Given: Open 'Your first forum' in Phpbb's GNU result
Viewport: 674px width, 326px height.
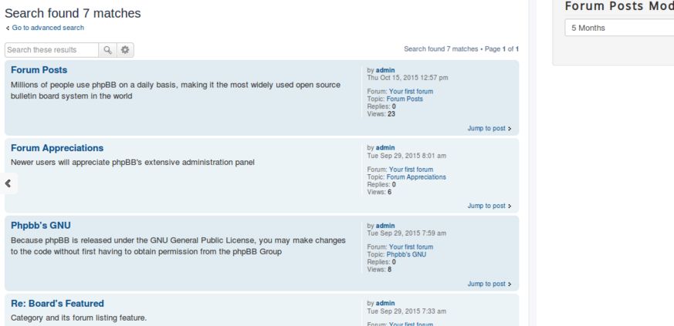Looking at the screenshot, I should tap(411, 247).
